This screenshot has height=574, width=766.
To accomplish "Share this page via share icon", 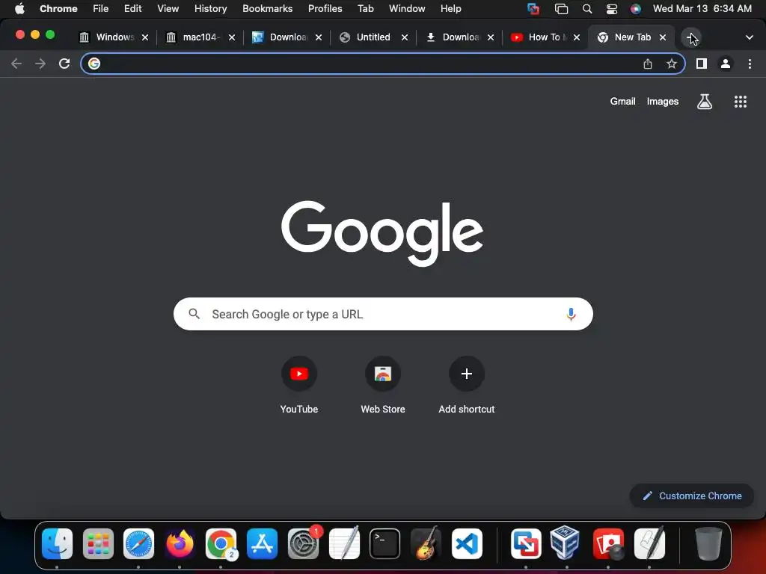I will click(648, 64).
